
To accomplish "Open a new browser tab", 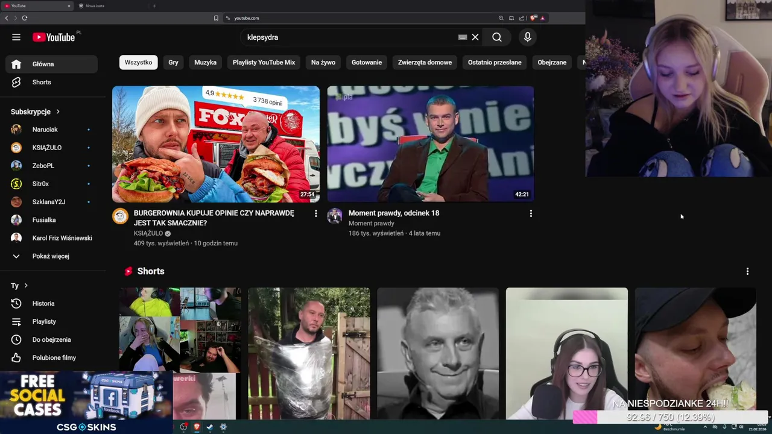I will pos(154,6).
